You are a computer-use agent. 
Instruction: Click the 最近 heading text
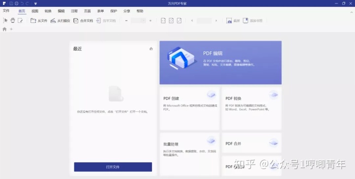click(77, 49)
